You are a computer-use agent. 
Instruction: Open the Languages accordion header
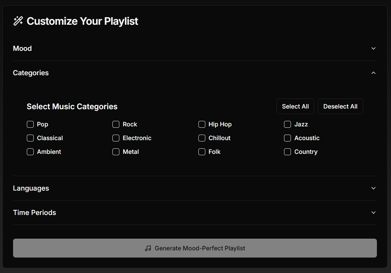31,188
